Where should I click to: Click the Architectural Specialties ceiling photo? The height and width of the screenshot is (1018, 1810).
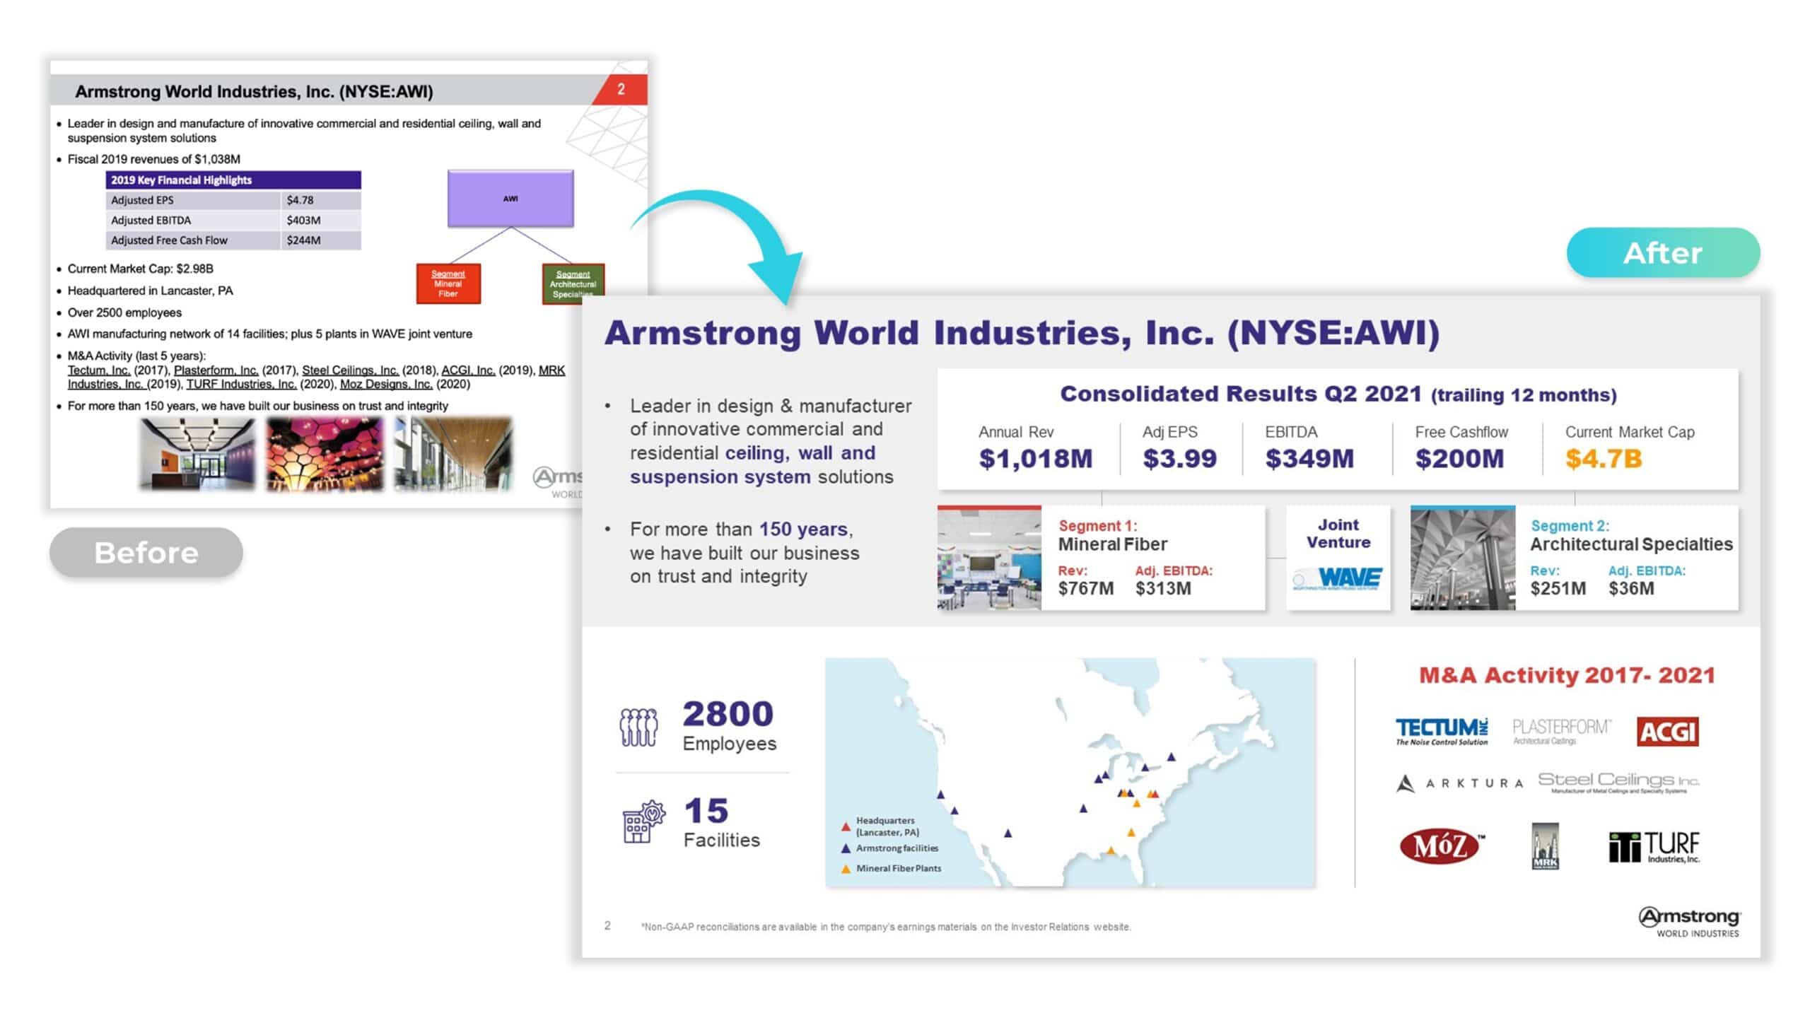point(1462,558)
